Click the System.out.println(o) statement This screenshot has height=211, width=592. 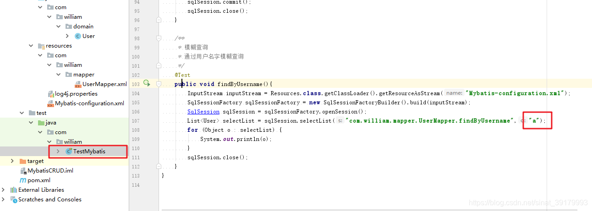click(236, 139)
